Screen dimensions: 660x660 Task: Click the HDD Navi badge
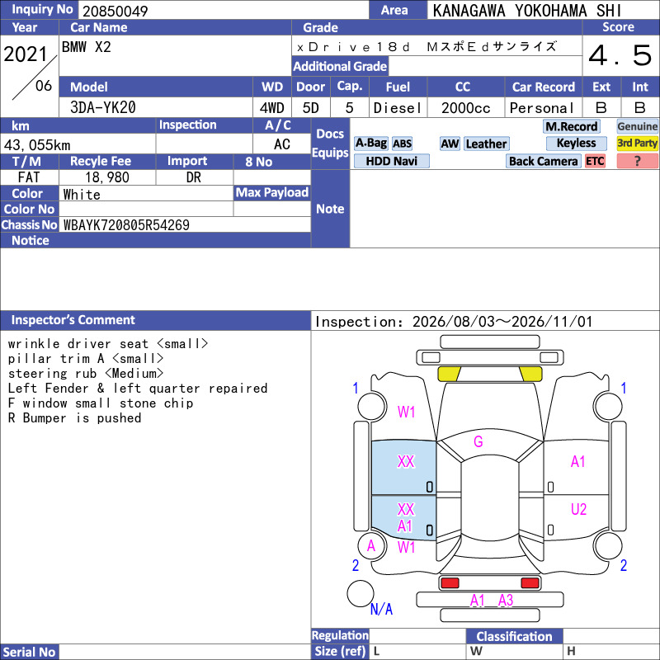(391, 161)
